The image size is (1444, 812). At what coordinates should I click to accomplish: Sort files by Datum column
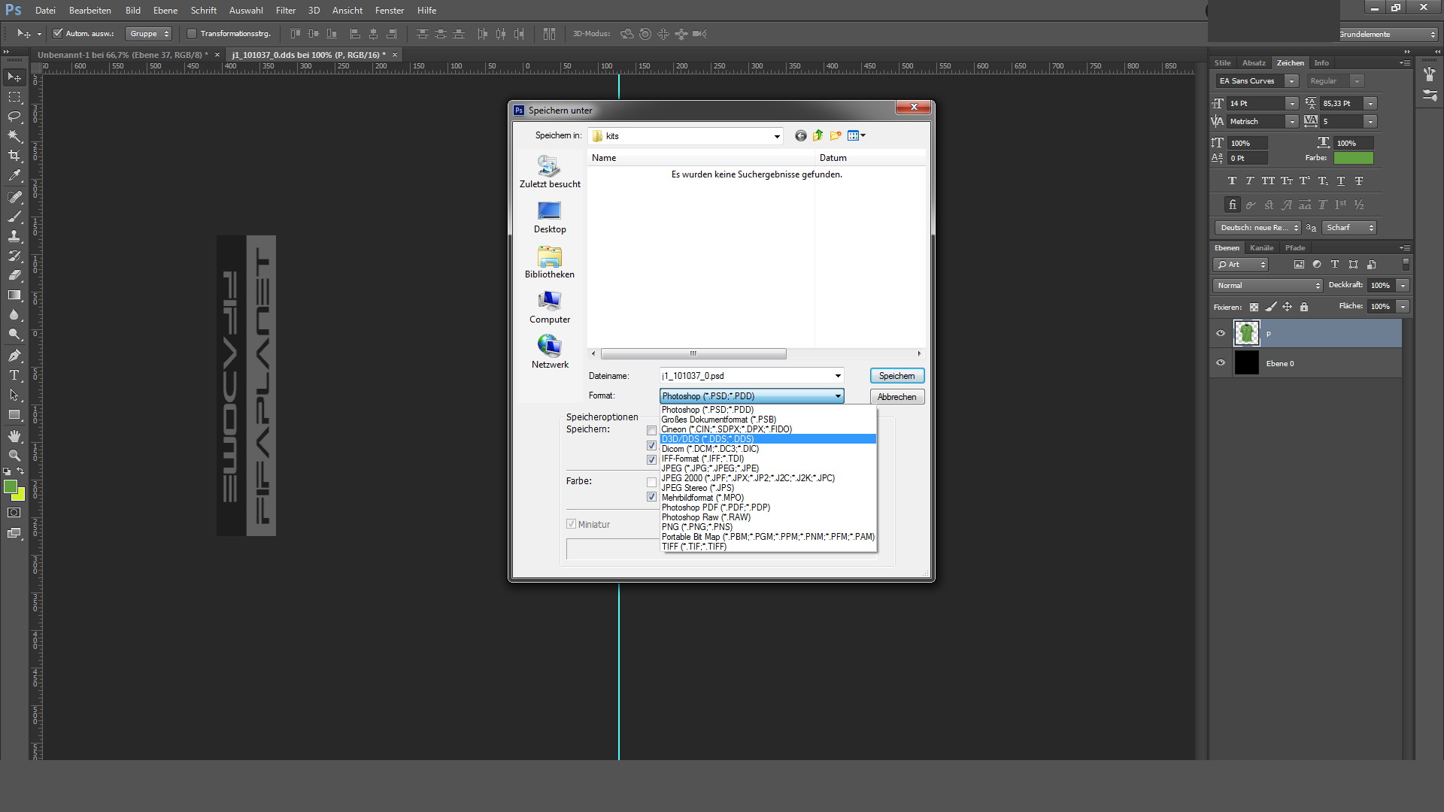tap(870, 158)
